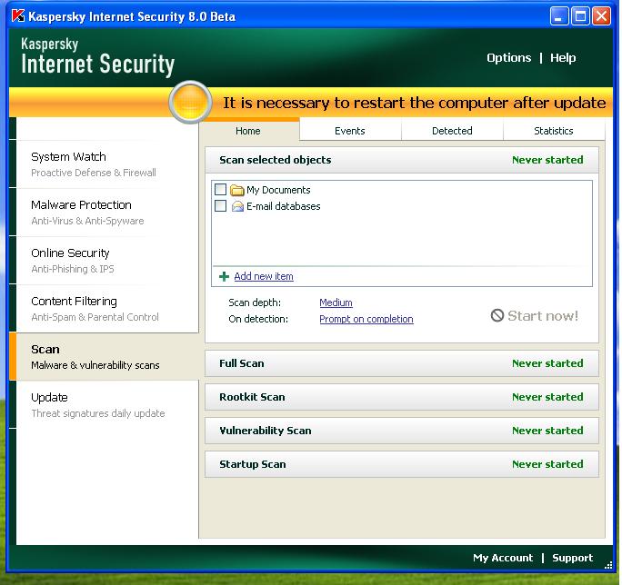Click the Kaspersky logo icon in title bar
This screenshot has width=622, height=585.
18,15
